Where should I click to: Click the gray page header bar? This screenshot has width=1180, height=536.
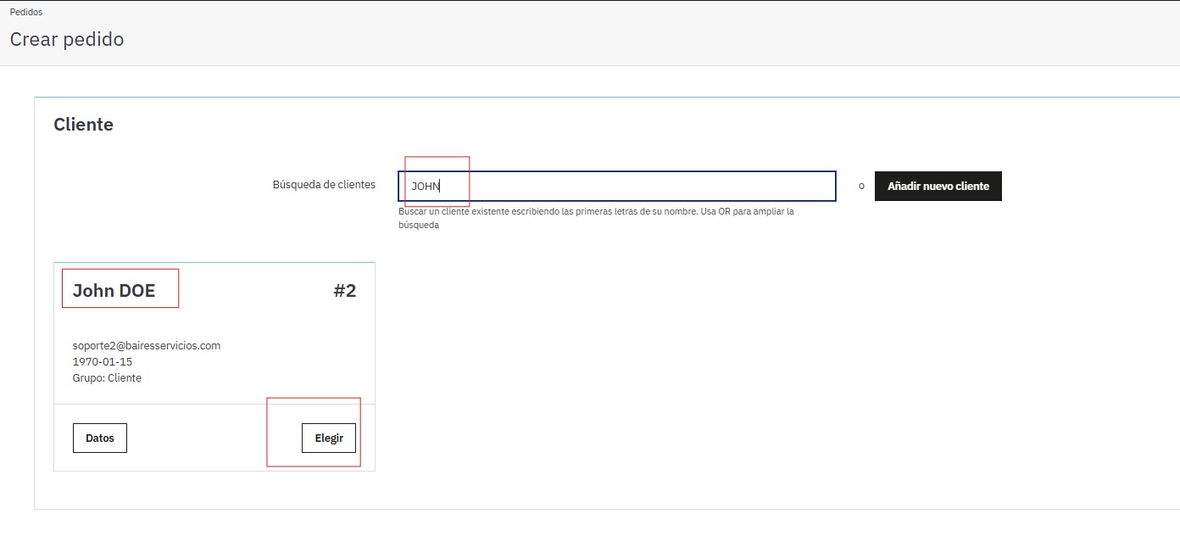point(593,34)
